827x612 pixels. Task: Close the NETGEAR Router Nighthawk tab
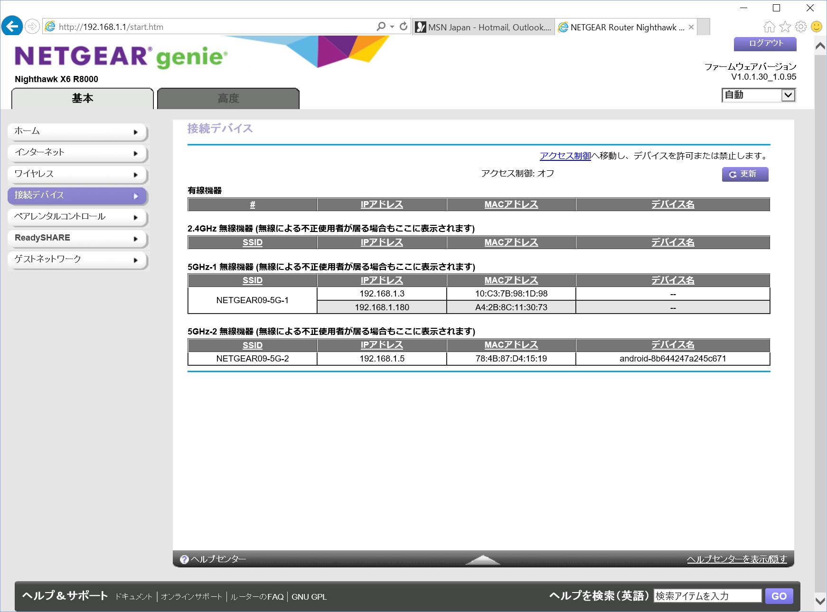pyautogui.click(x=691, y=27)
